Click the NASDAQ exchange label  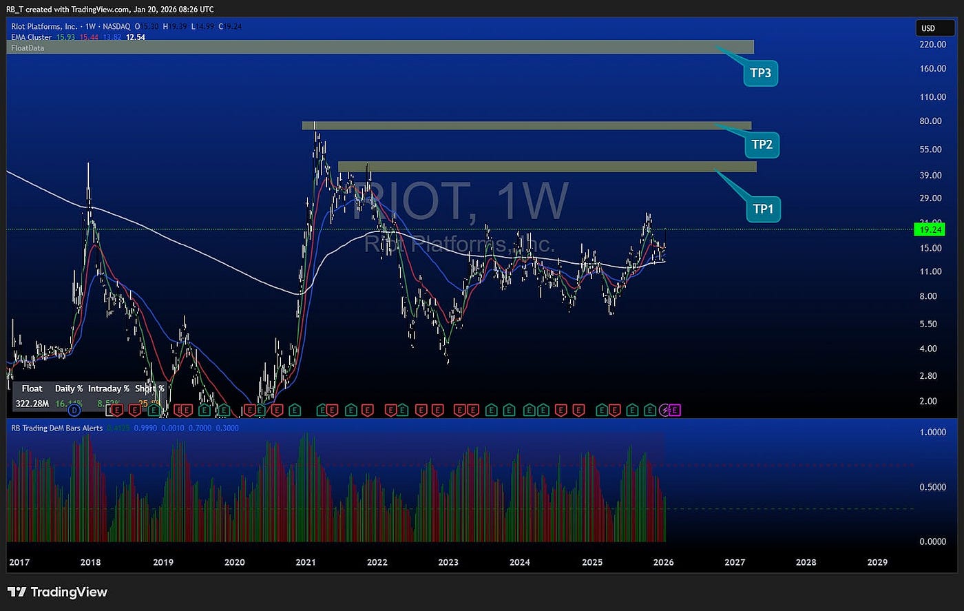click(116, 27)
